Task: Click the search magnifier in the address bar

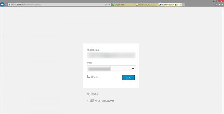Action: pos(106,5)
